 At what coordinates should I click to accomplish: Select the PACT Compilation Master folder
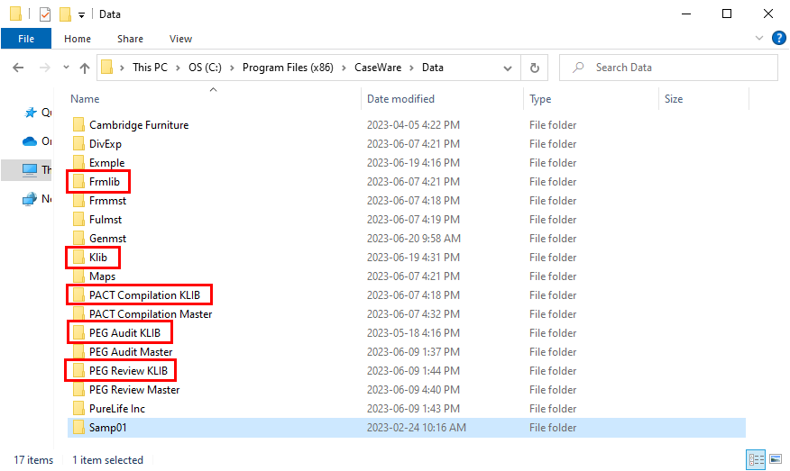click(x=150, y=314)
